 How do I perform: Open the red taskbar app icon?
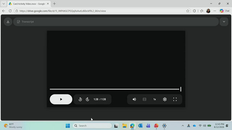point(156,126)
